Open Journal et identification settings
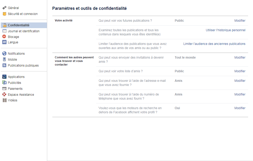Viewport: 253px width, 161px height. [23, 31]
